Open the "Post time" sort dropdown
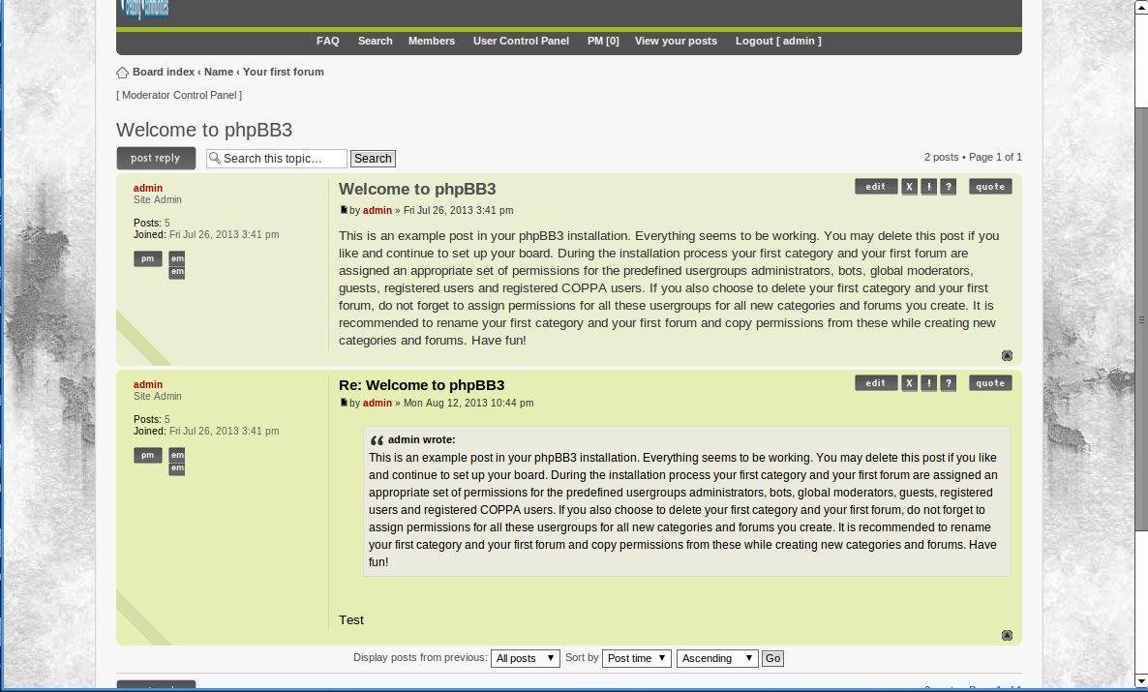Viewport: 1148px width, 692px height. point(636,658)
